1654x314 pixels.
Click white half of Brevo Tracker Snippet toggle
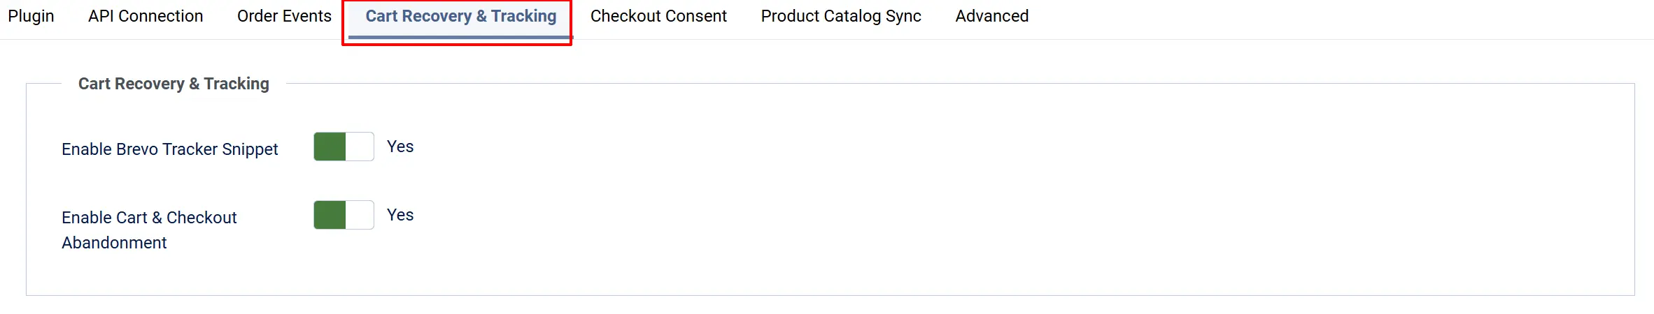point(360,147)
